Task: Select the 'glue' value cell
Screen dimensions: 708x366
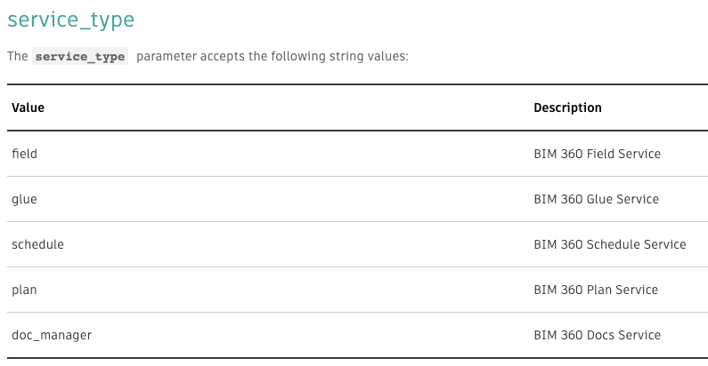Action: point(24,199)
